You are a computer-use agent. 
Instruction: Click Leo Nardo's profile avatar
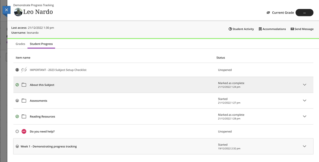click(x=18, y=12)
